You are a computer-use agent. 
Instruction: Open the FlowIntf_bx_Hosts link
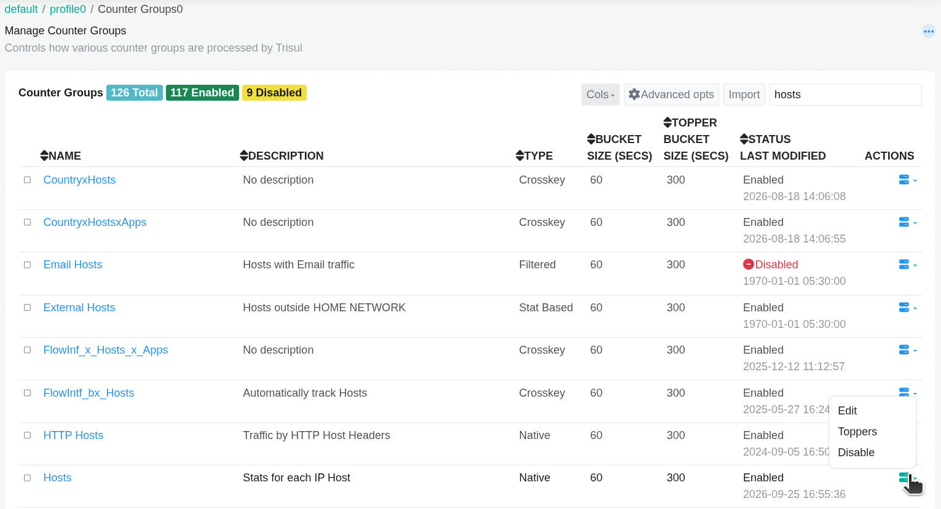(89, 393)
